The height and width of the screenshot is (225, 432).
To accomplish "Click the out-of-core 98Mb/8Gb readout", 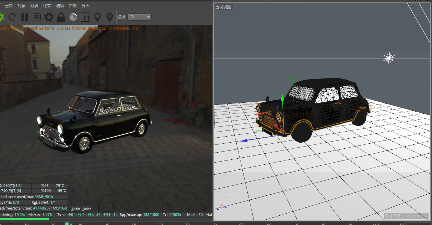I will (44, 197).
